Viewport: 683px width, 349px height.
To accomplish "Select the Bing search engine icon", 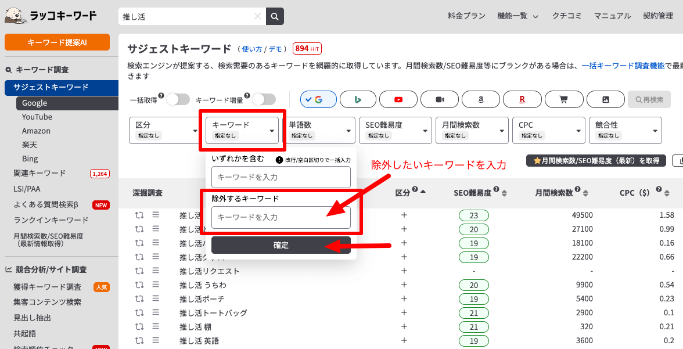I will [x=358, y=99].
